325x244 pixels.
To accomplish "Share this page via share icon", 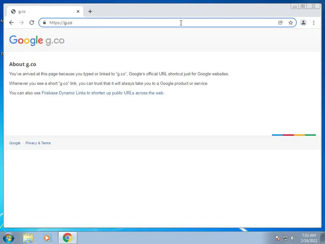I will (x=280, y=23).
